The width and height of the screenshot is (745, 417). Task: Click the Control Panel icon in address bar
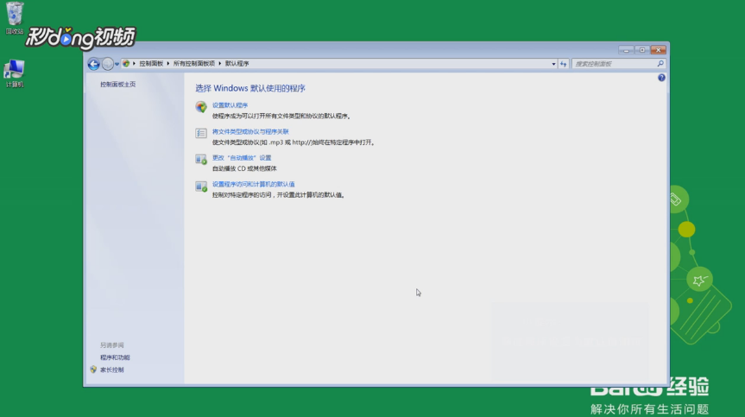pos(126,64)
